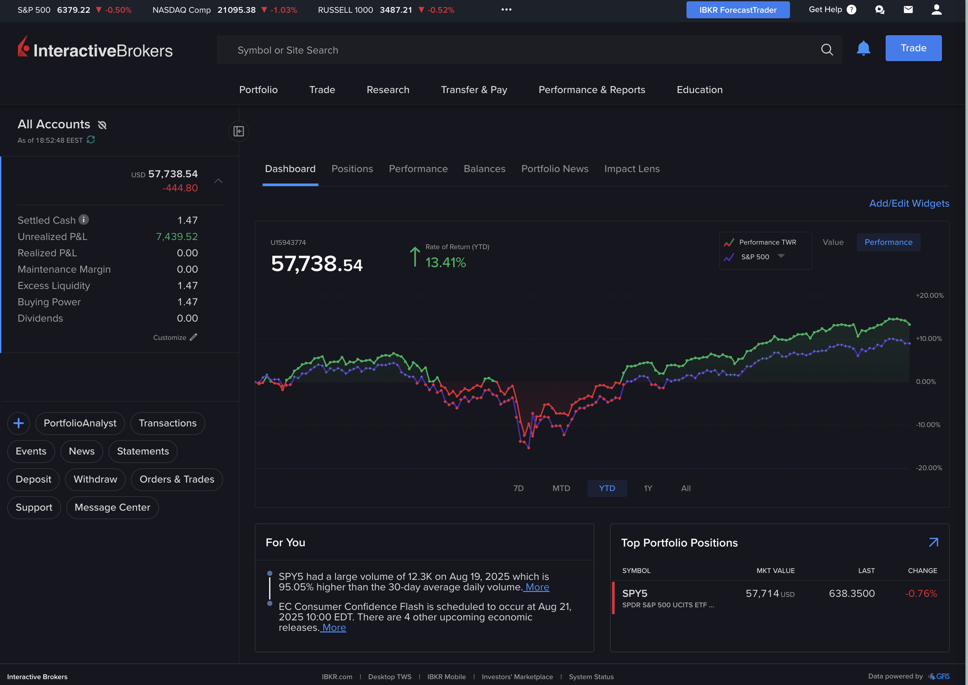Click the search magnifier icon

827,50
